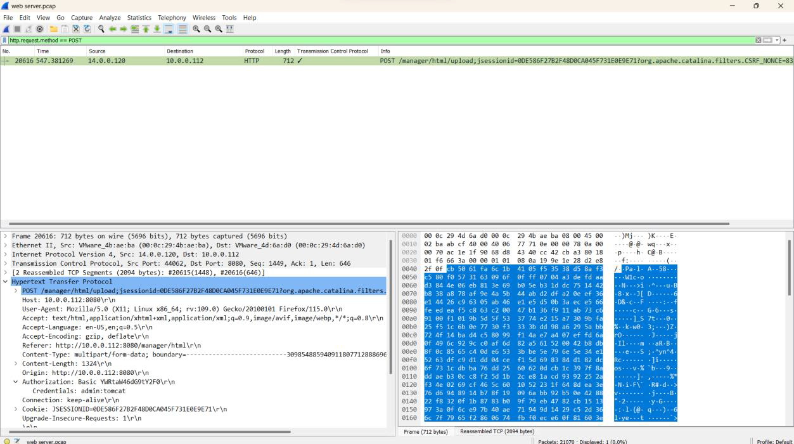Click the Reload capture file icon
Screen dimensions: 794x444
point(88,29)
